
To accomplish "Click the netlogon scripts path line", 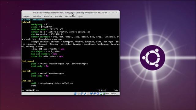I will tap(59, 64).
